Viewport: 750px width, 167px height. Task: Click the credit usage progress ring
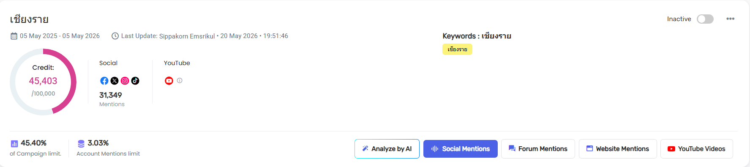[43, 82]
